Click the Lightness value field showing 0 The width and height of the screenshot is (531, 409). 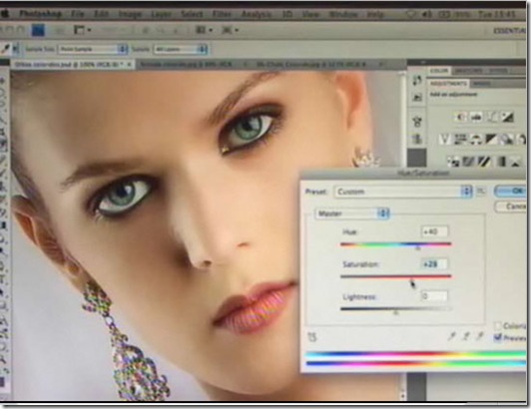[434, 296]
